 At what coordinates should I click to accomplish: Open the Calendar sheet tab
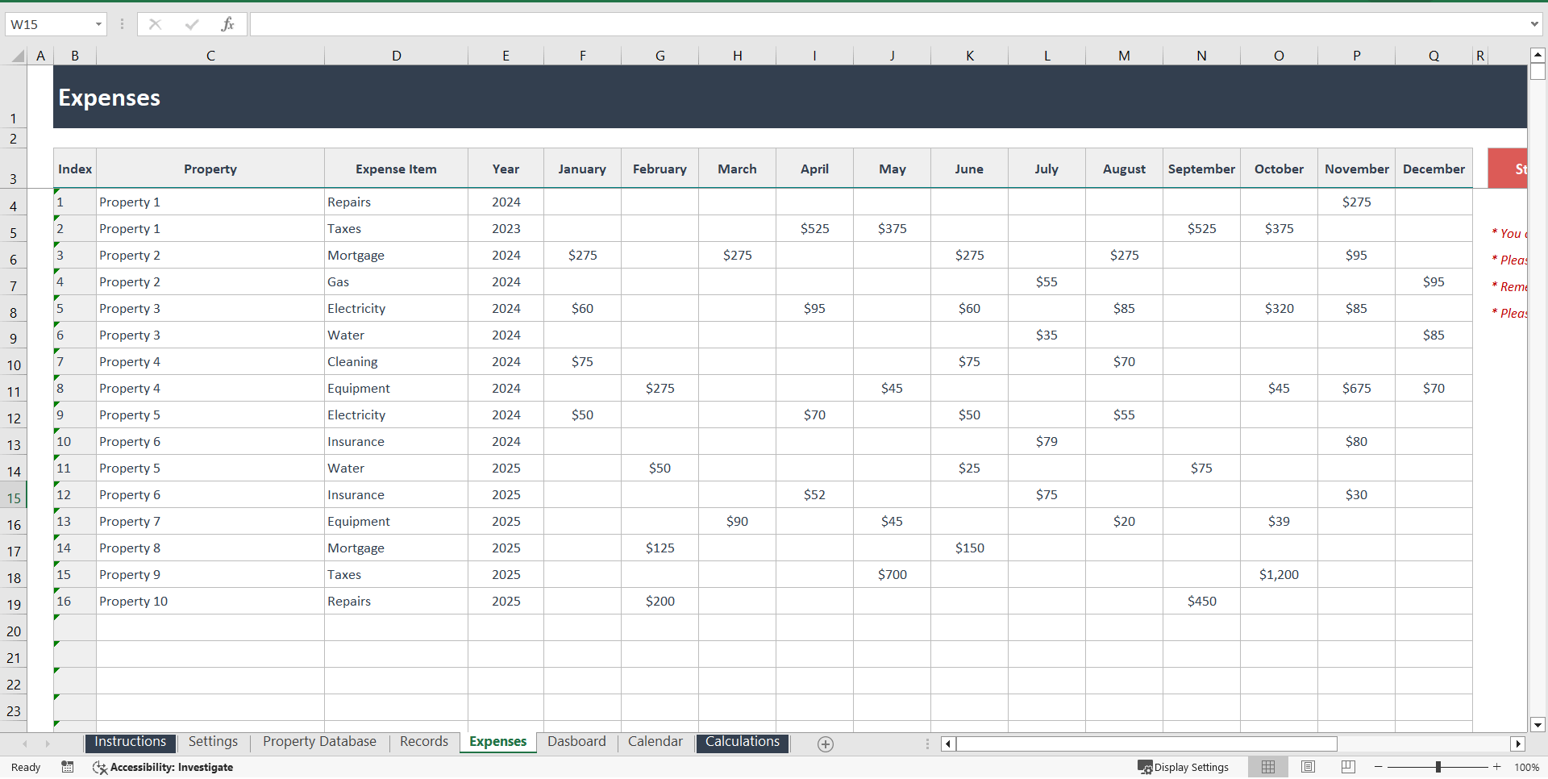[x=655, y=742]
